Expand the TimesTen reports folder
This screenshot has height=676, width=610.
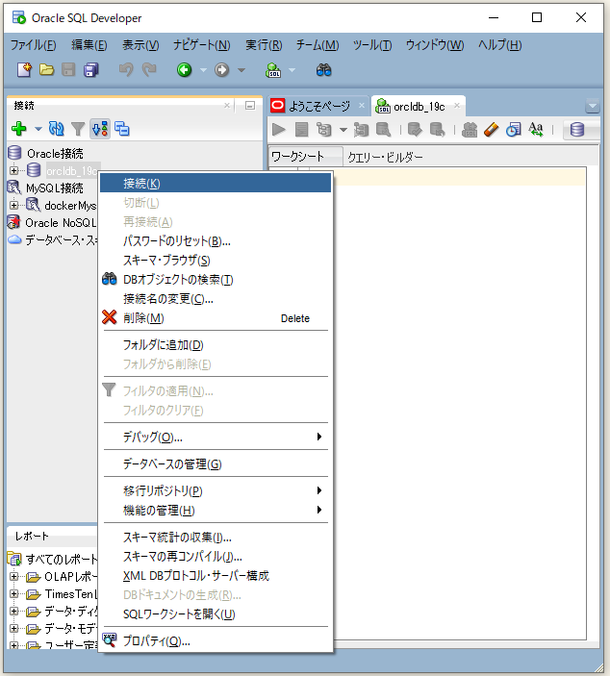(x=13, y=594)
